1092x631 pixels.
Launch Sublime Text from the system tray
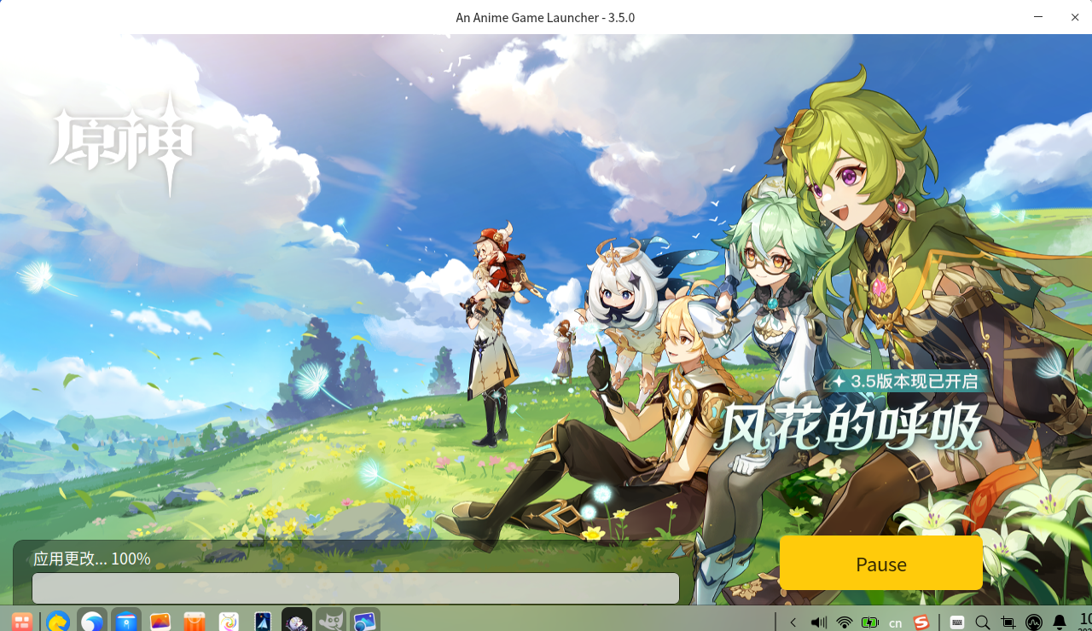[x=922, y=622]
